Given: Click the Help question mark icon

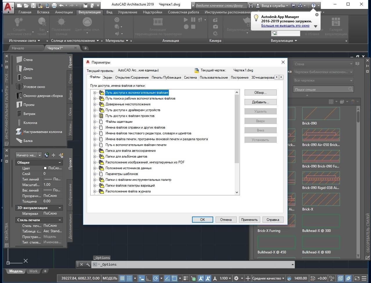Looking at the screenshot, I should pyautogui.click(x=313, y=6).
